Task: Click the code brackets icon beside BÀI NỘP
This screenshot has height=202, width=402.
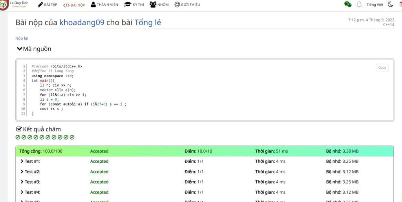Action: point(66,5)
